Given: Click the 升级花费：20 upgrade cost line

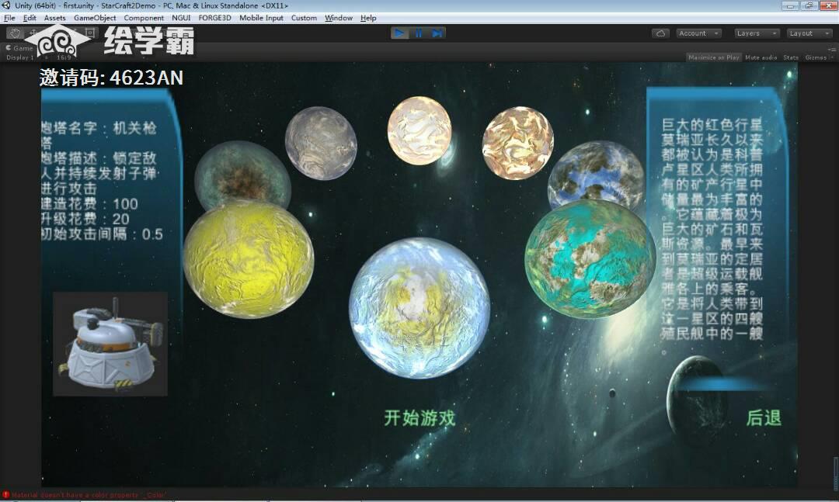Looking at the screenshot, I should (85, 219).
